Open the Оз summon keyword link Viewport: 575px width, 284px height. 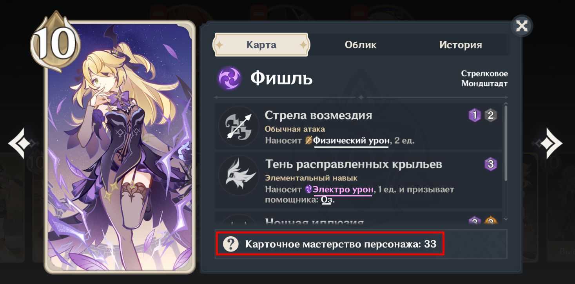327,200
